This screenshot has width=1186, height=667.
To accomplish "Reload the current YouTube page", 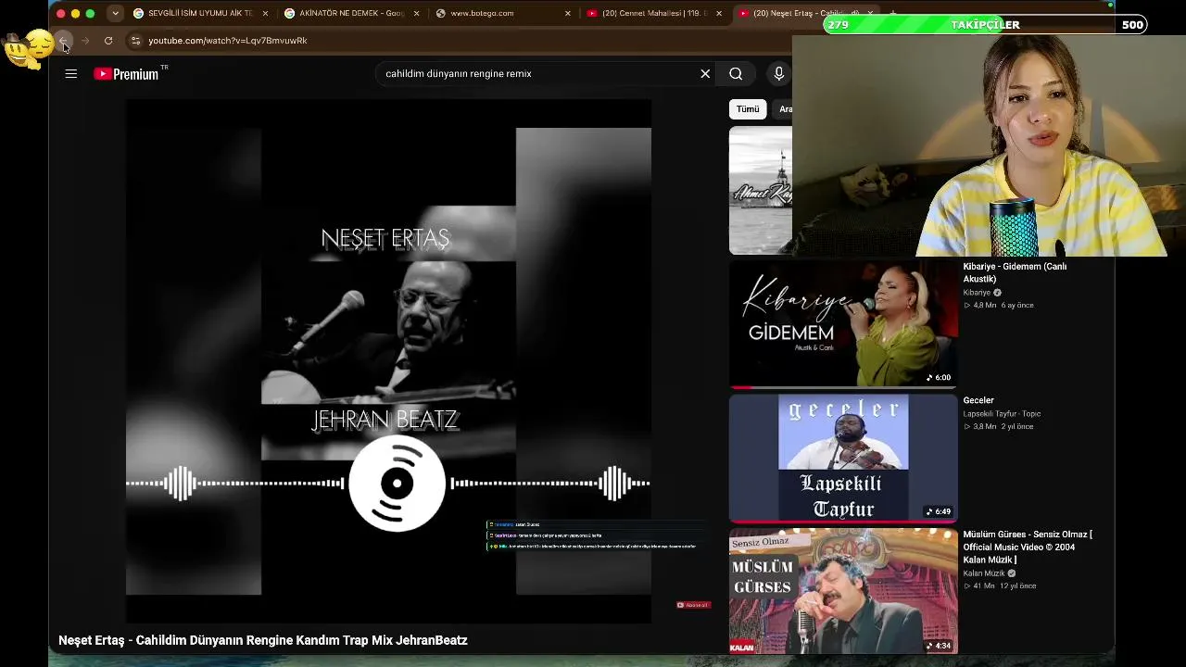I will [108, 41].
